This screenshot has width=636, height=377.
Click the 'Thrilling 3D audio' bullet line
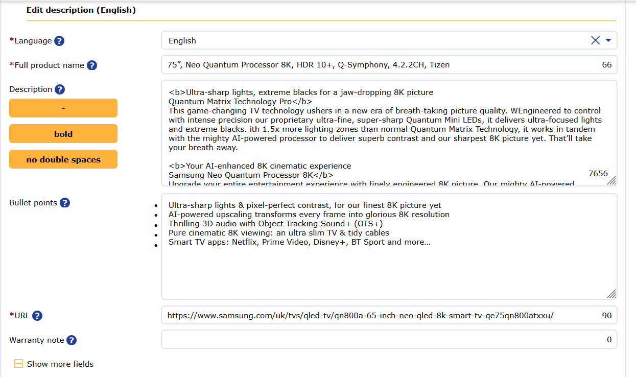click(x=276, y=224)
